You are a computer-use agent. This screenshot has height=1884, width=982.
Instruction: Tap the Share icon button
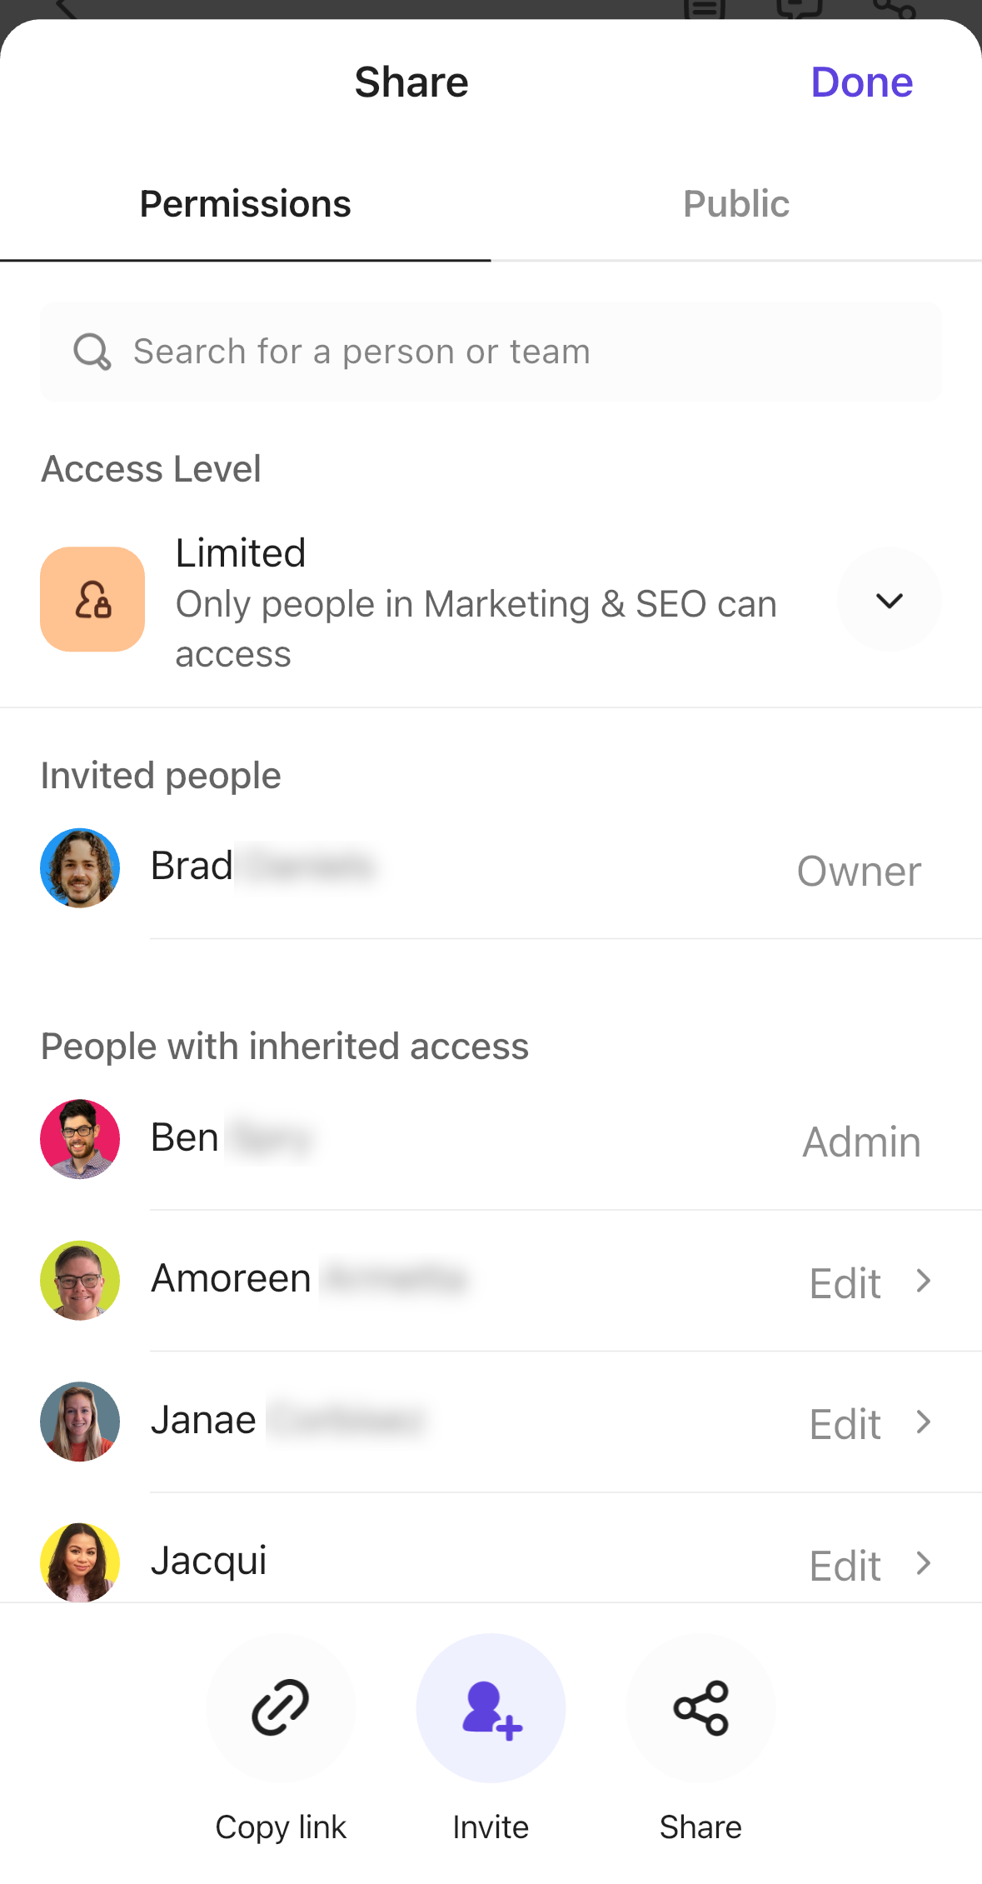pos(700,1707)
